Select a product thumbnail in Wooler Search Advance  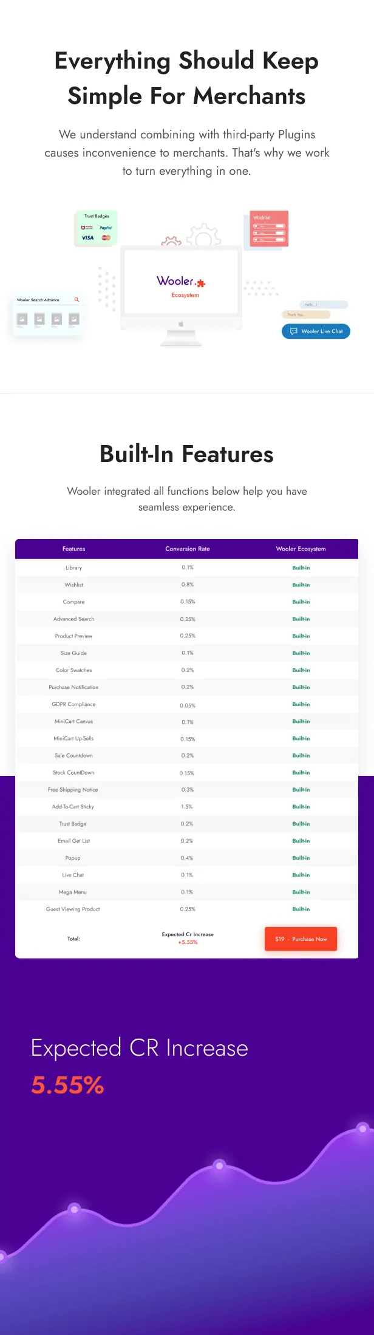22,318
